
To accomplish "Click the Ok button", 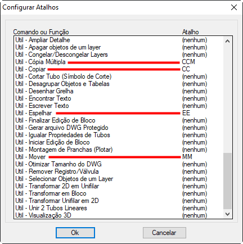I will pos(75,233).
